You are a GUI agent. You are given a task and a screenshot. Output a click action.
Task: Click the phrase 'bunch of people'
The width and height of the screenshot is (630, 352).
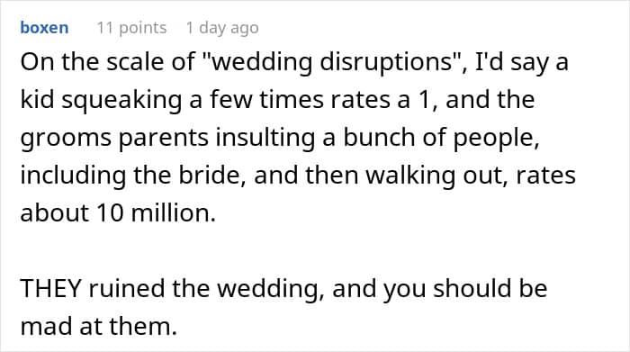(439, 138)
